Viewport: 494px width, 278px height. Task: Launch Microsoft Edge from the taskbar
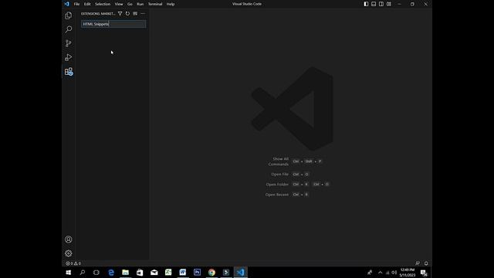point(111,273)
